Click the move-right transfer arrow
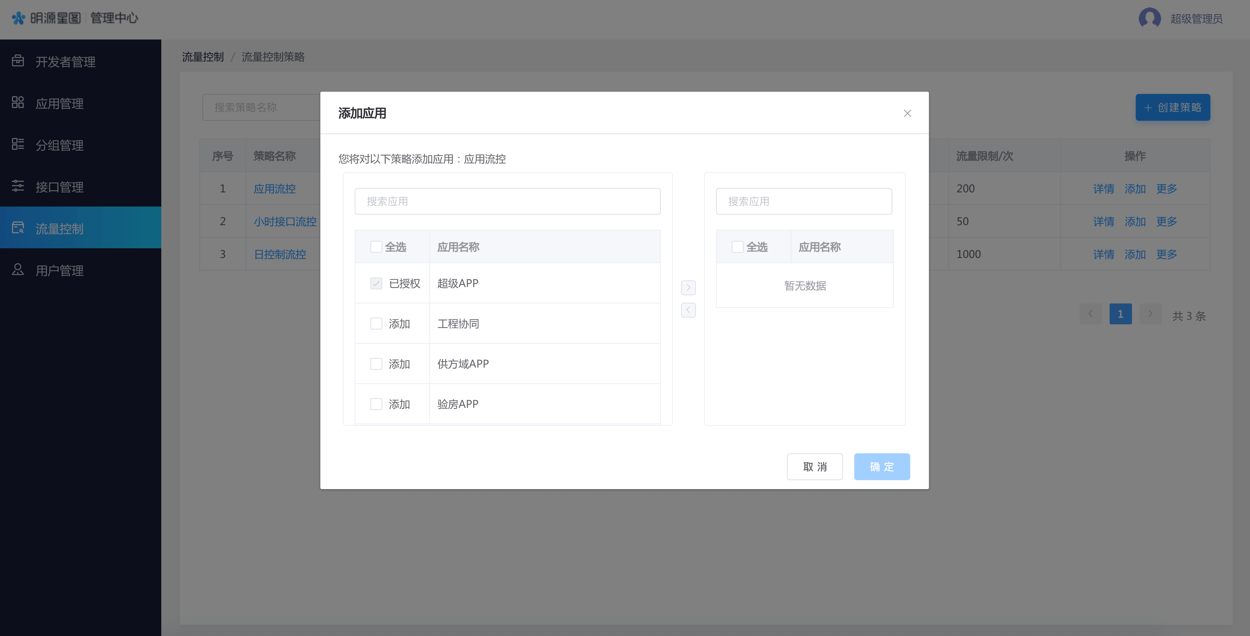Screen dimensions: 1250x636 tap(688, 288)
